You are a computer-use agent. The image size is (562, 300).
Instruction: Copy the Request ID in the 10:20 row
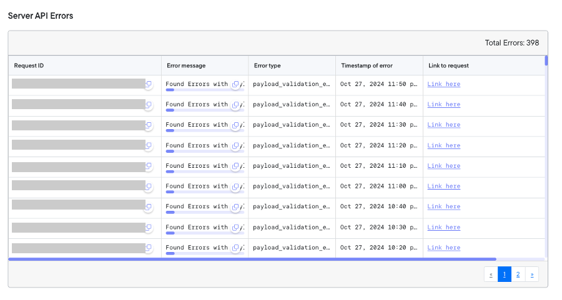point(149,248)
